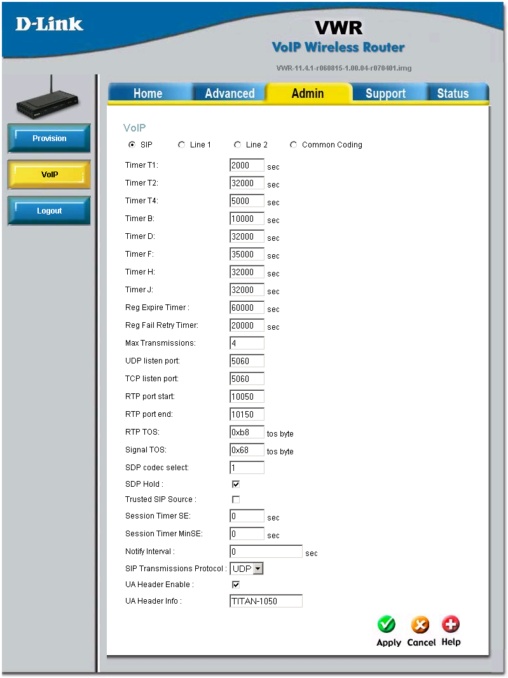Focus the Timer J field

click(x=247, y=290)
